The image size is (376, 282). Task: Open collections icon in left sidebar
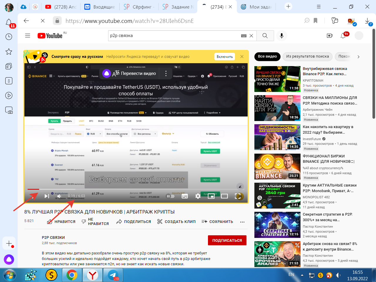9,66
